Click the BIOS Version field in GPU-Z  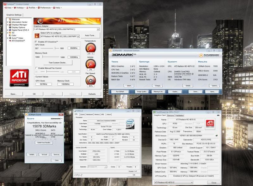191,136
